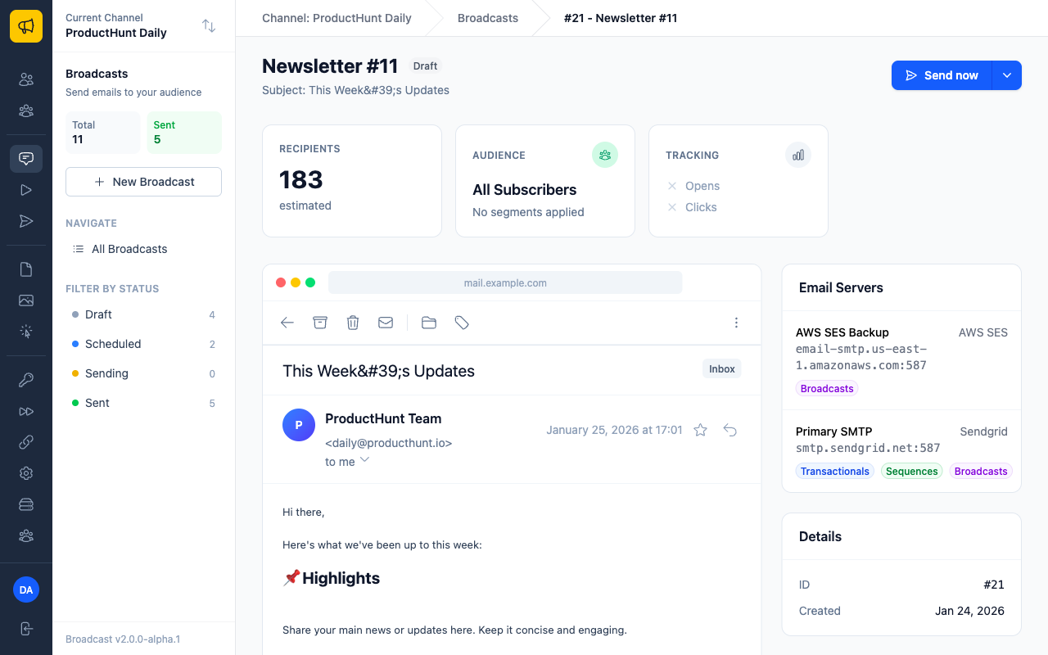Click the mail.example.com address bar
1048x655 pixels.
point(505,282)
